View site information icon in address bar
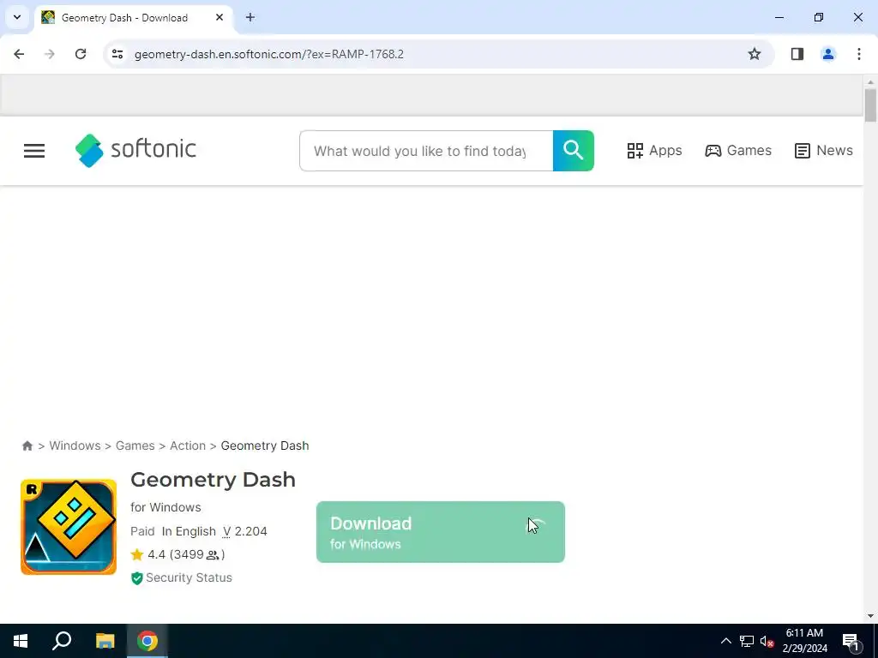 click(117, 54)
